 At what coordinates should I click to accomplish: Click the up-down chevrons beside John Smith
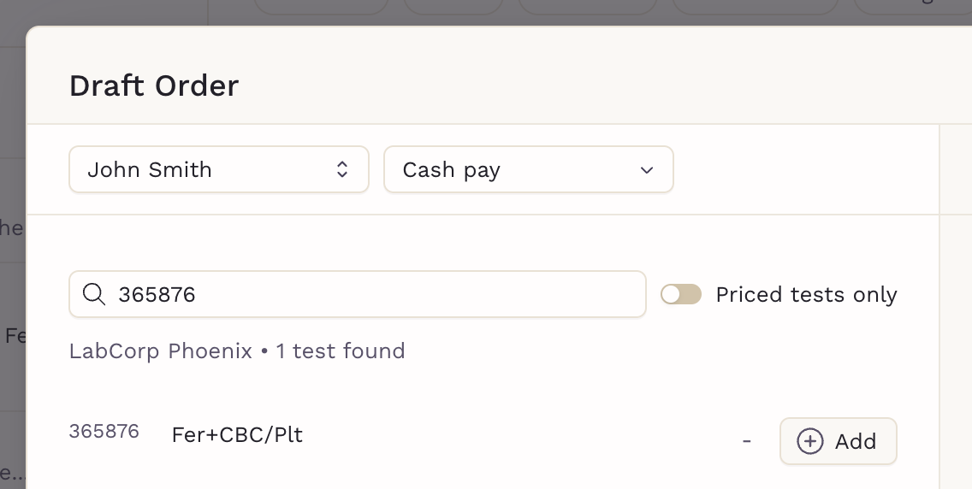(x=342, y=169)
